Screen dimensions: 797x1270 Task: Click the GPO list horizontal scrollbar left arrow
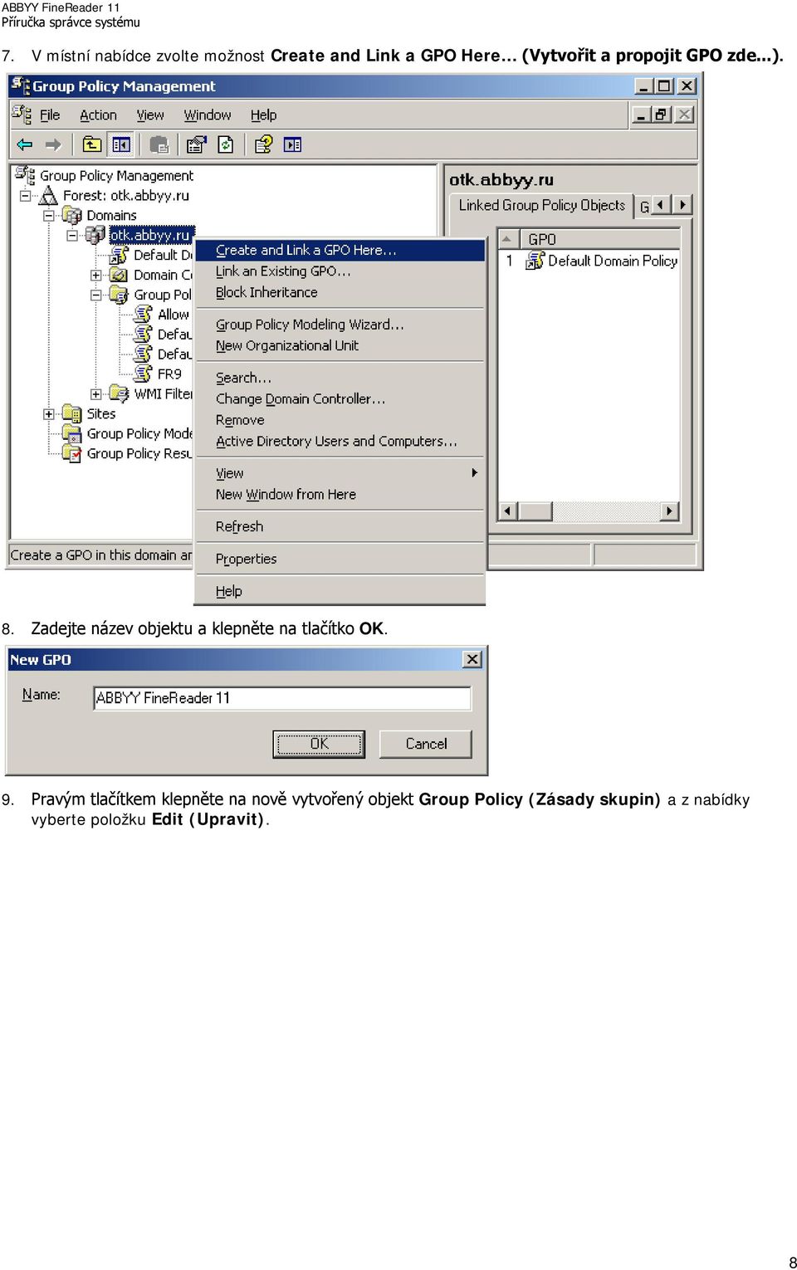coord(508,510)
